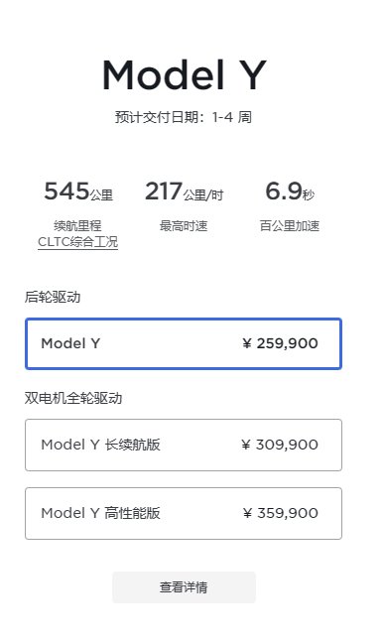This screenshot has width=383, height=642.
Task: Click the ¥ 359,900 price
Action: 280,513
